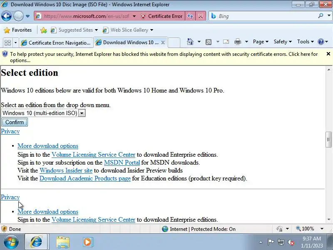Click Internet Explorer taskbar icon
The width and height of the screenshot is (333, 250).
pyautogui.click(x=37, y=242)
